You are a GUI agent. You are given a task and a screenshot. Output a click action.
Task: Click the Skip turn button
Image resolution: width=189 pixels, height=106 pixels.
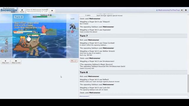point(5,62)
